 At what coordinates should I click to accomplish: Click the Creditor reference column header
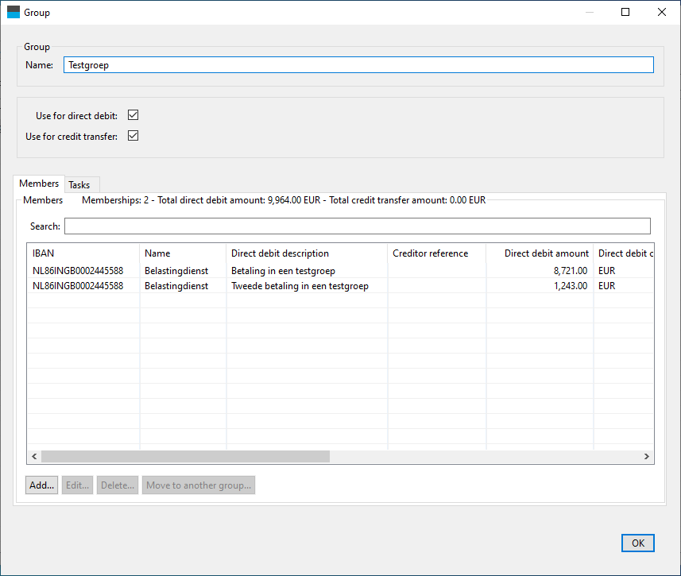tap(435, 253)
